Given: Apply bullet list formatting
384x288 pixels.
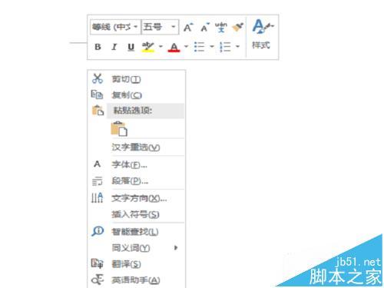Looking at the screenshot, I should [199, 47].
